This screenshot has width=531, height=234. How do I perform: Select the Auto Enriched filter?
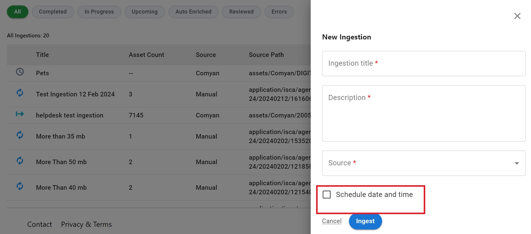pyautogui.click(x=193, y=12)
